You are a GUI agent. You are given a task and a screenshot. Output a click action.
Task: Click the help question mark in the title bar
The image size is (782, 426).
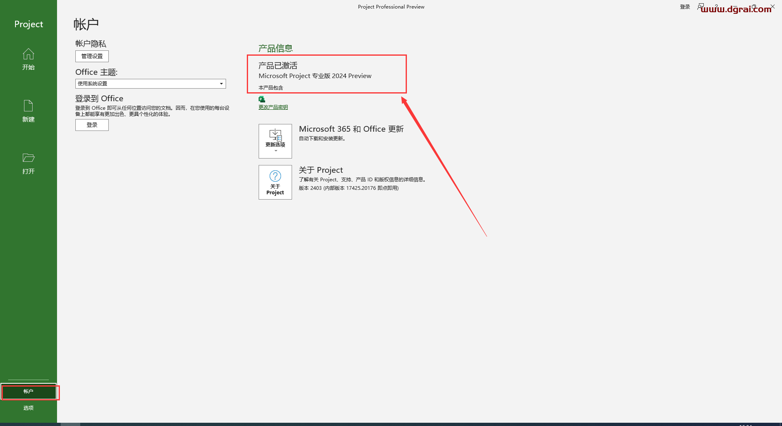[716, 7]
